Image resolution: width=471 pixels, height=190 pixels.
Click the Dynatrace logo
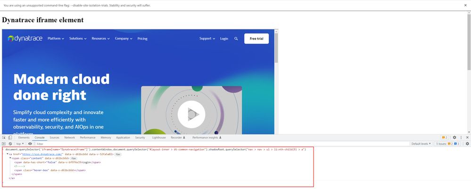point(25,39)
